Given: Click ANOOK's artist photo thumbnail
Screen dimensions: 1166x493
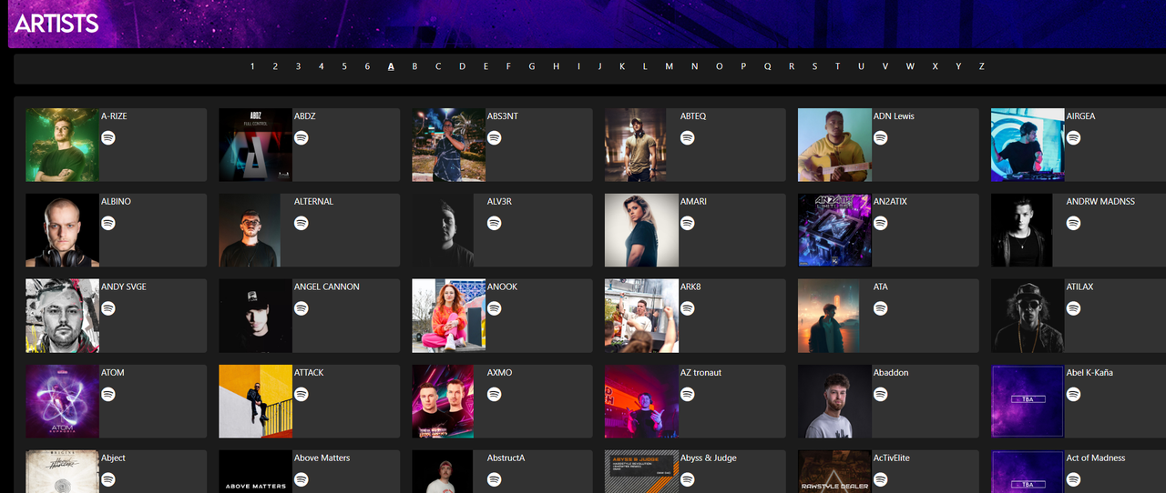Looking at the screenshot, I should point(448,316).
